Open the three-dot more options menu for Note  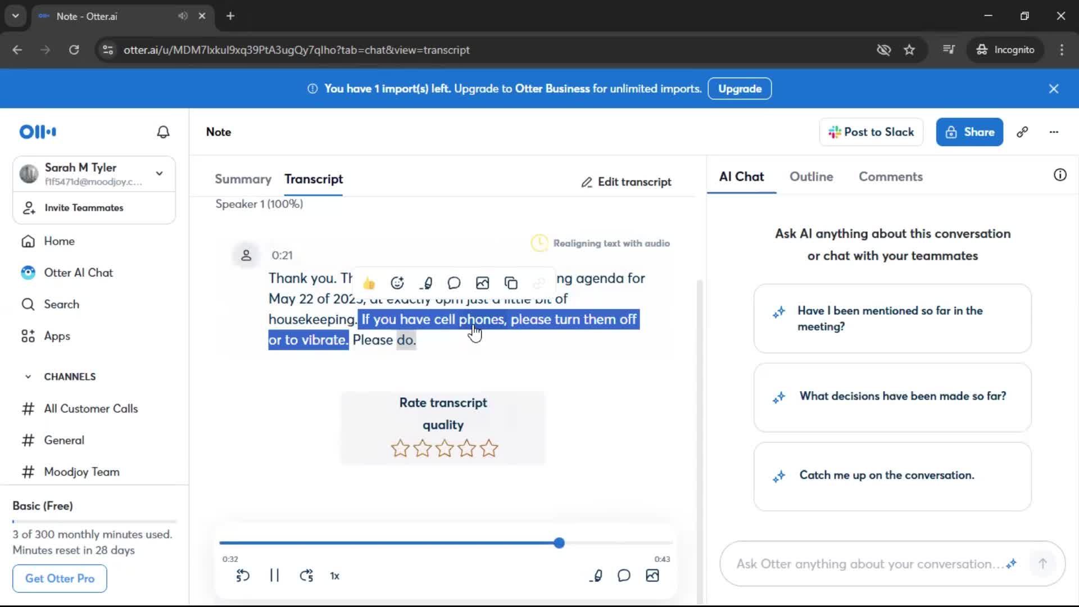point(1054,132)
